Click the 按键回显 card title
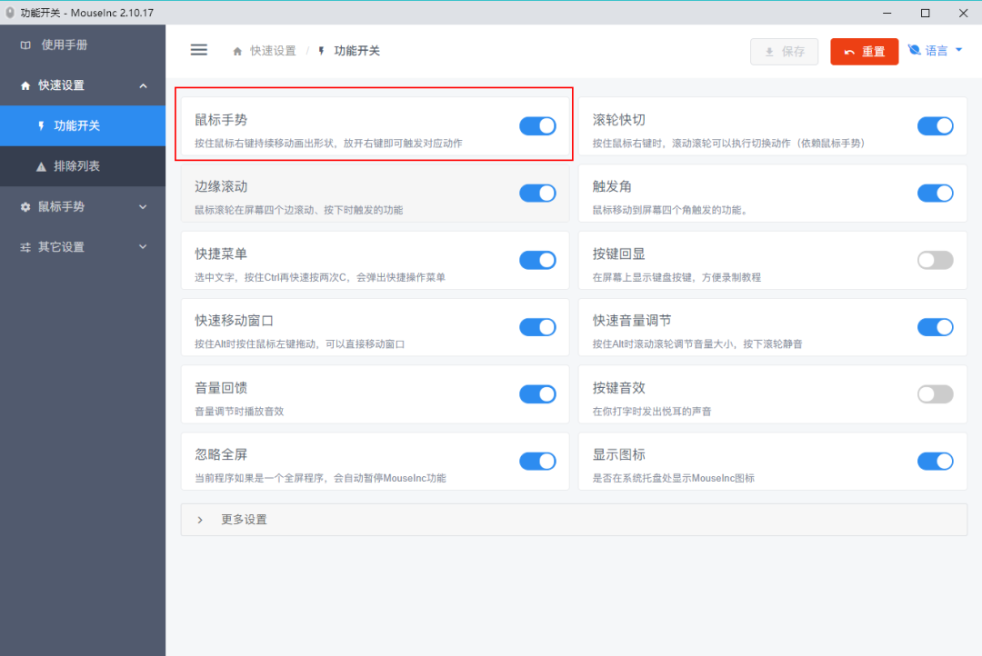Screen dimensions: 982x656 619,253
